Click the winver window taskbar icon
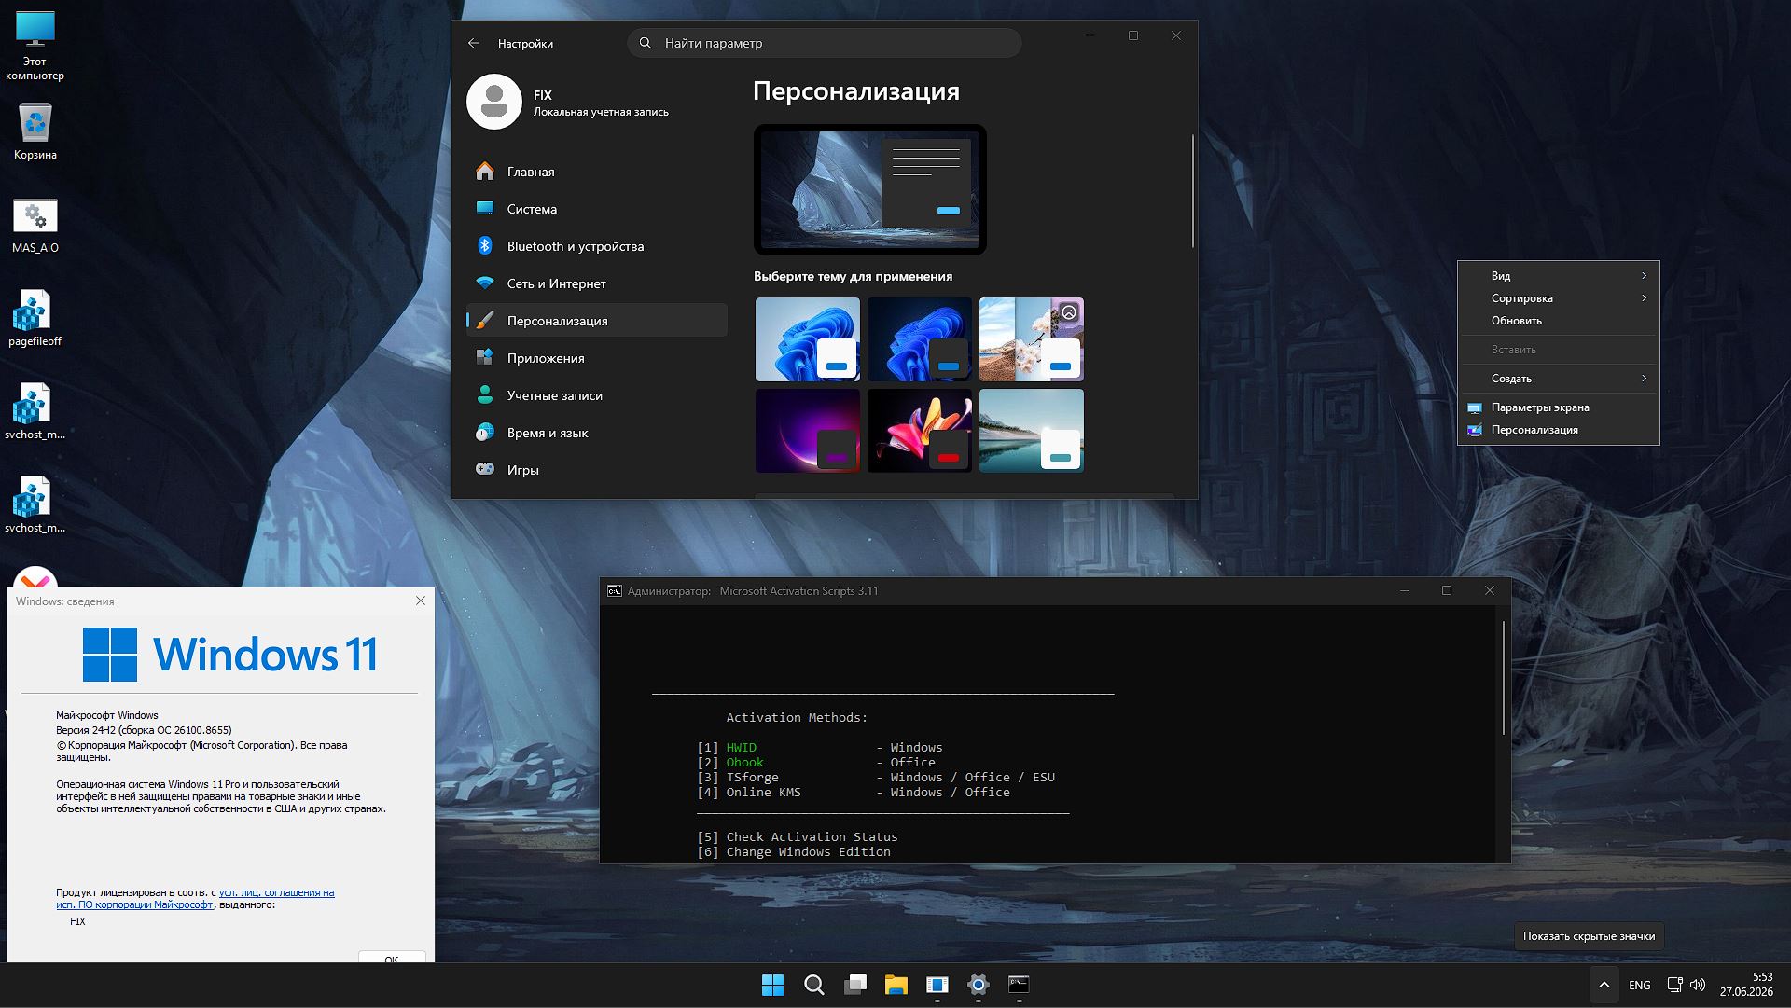Image resolution: width=1791 pixels, height=1008 pixels. 937,985
